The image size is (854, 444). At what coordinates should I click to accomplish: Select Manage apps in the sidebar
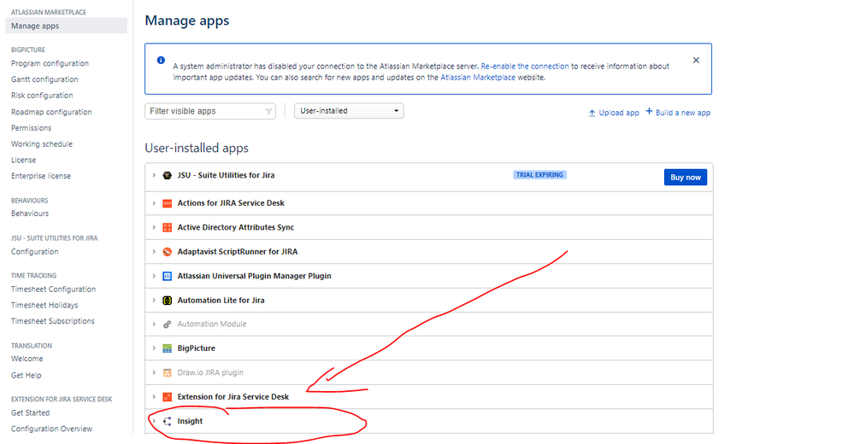pos(67,26)
